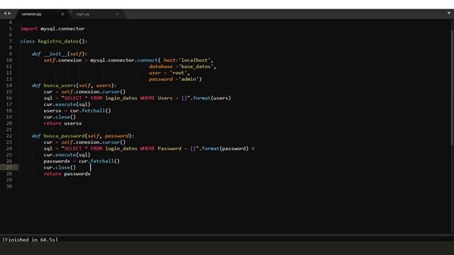Click line number 22 in the gutter
The height and width of the screenshot is (255, 454).
click(x=9, y=136)
